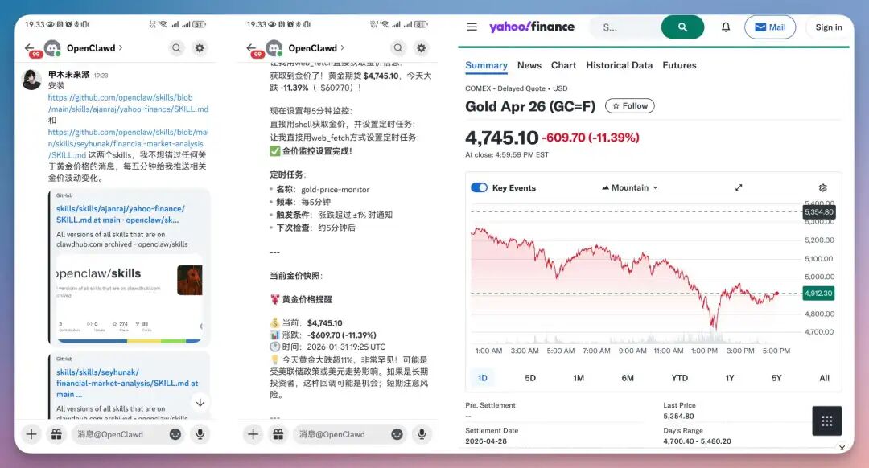This screenshot has width=869, height=468.
Task: Open seyhunak financial-market-analysis preview title
Action: click(127, 383)
